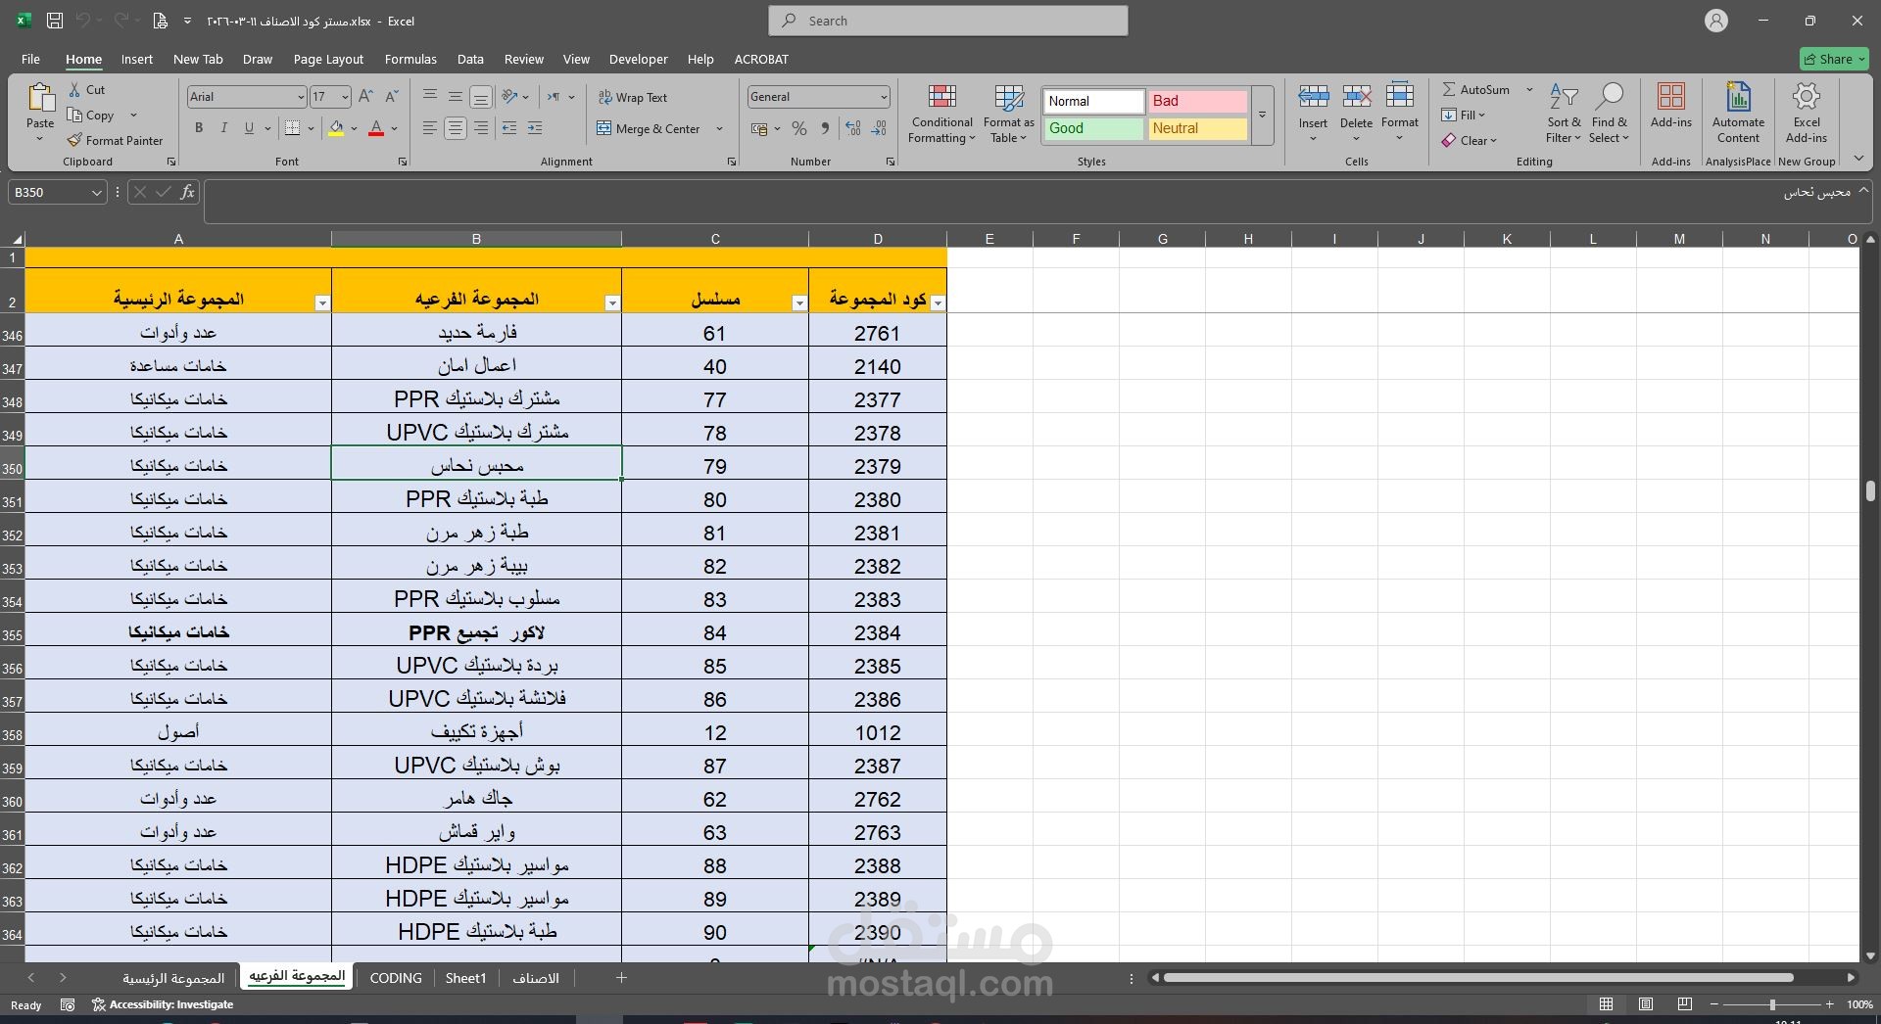Click the zoom slider handle
This screenshot has width=1881, height=1024.
pyautogui.click(x=1771, y=1004)
